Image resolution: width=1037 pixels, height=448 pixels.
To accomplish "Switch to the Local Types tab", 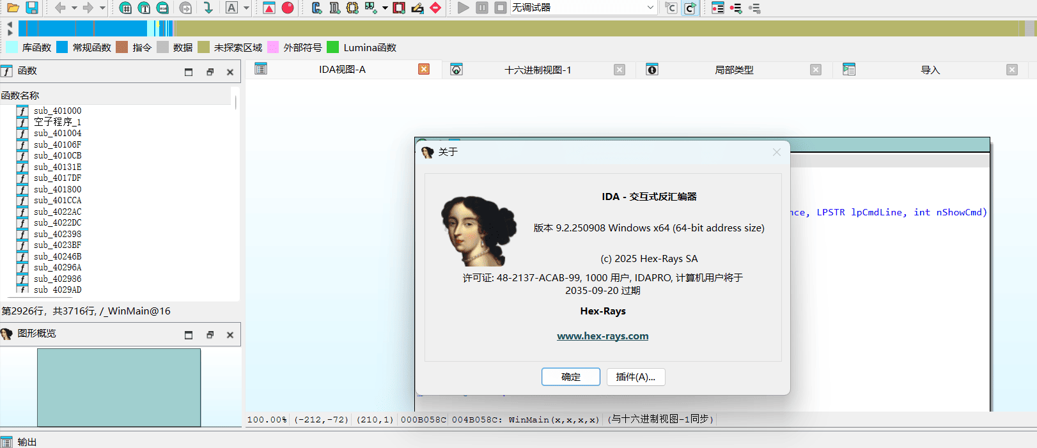I will pos(733,70).
